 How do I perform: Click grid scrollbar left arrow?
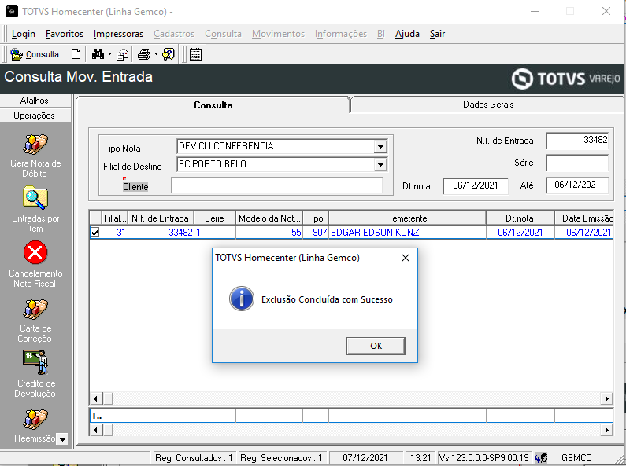click(x=95, y=398)
